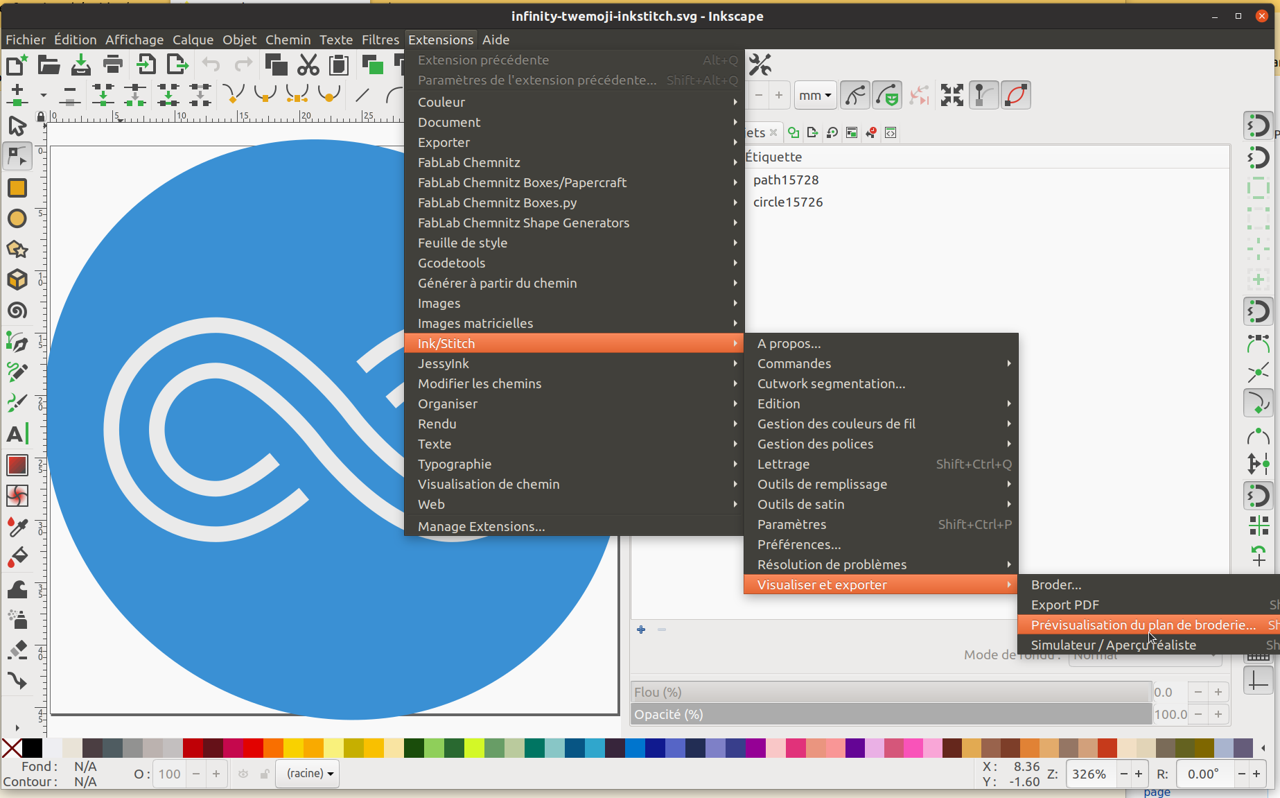
Task: Open Ink/Stitch Préférences...
Action: coord(881,544)
